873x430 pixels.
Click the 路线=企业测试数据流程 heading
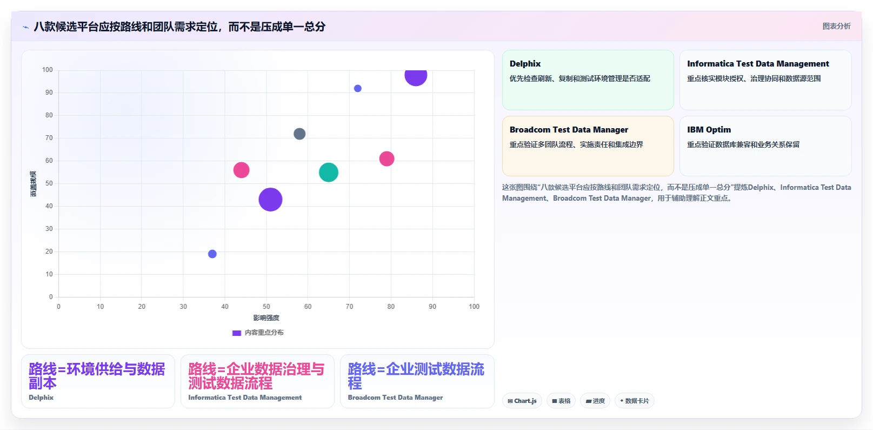(416, 376)
